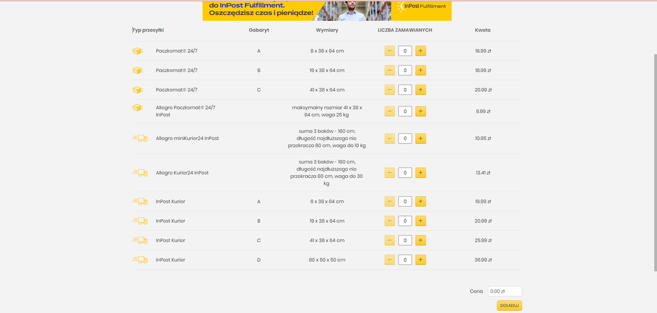Focus quantity field for InPost Kurier gabaryt B
This screenshot has height=313, width=657.
point(404,220)
